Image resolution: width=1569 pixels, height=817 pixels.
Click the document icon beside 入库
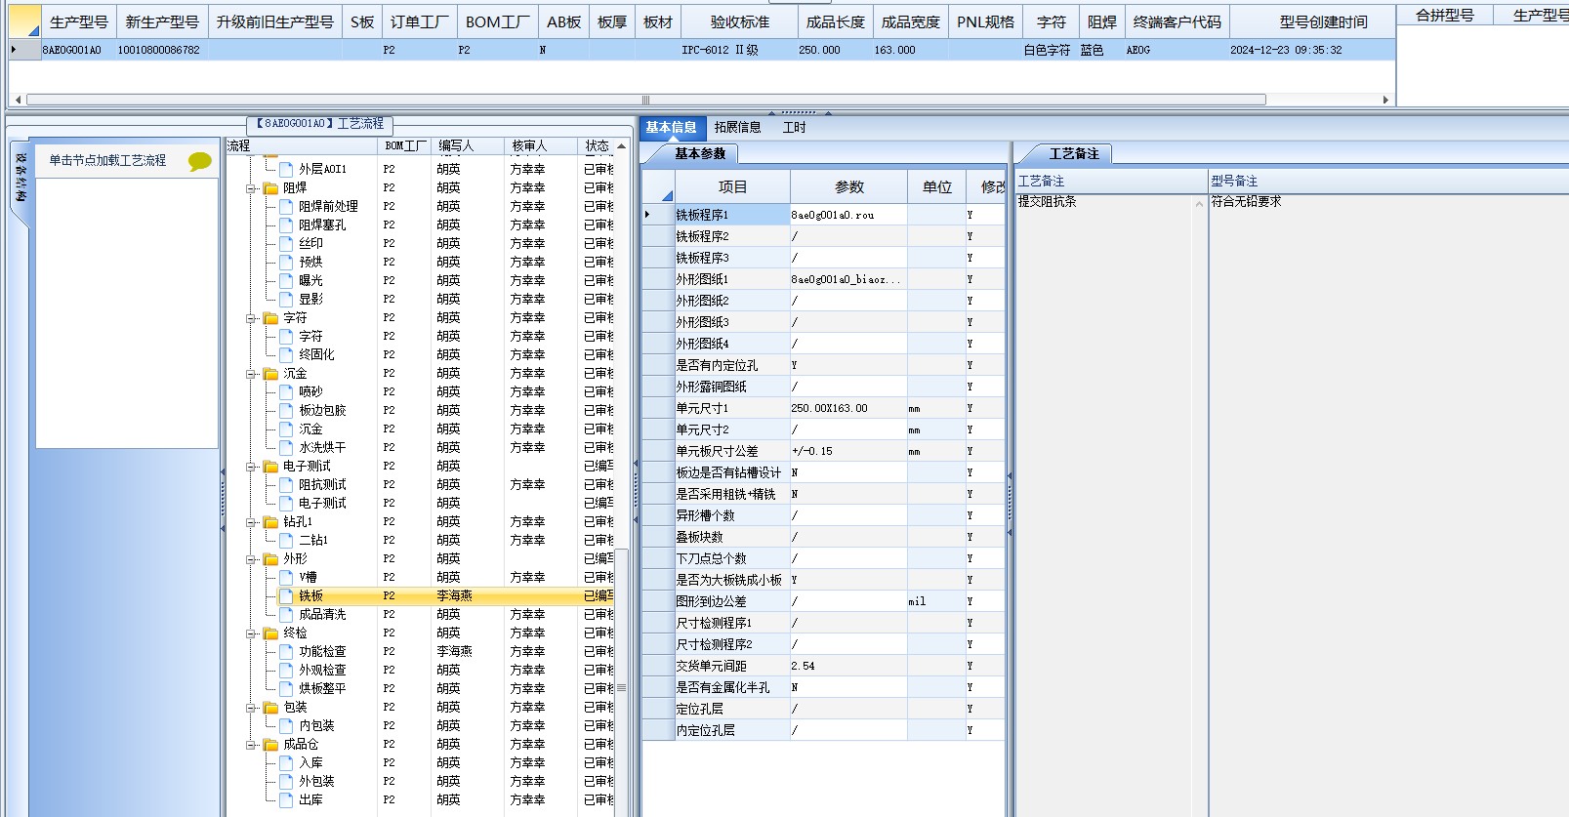[x=286, y=762]
